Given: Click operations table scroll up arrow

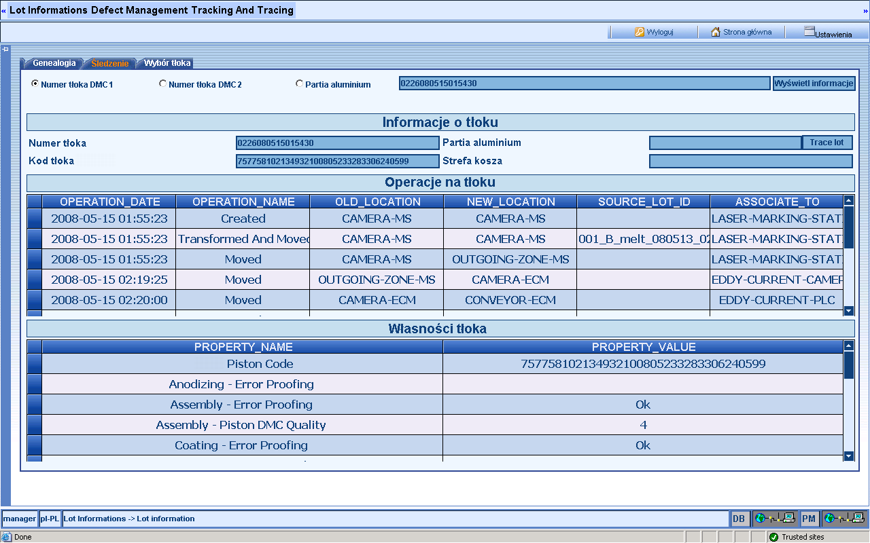Looking at the screenshot, I should [x=848, y=200].
